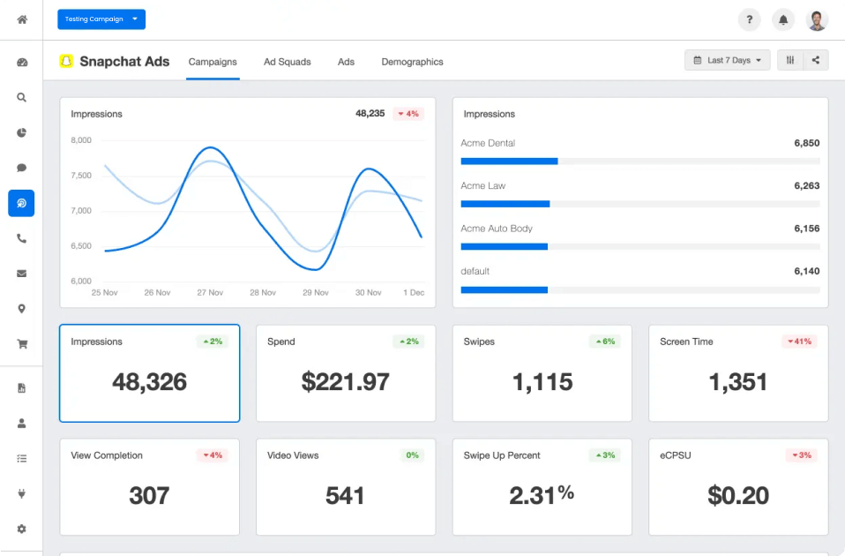The width and height of the screenshot is (845, 556).
Task: Go to the Ads tab
Action: point(346,62)
